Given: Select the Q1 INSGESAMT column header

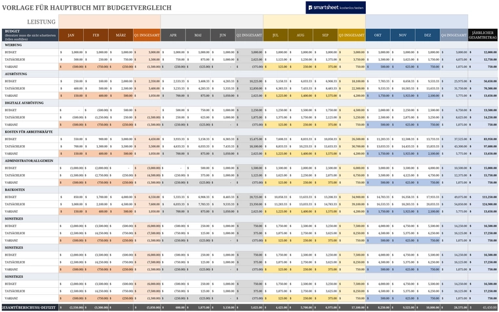Looking at the screenshot, I should [x=147, y=35].
